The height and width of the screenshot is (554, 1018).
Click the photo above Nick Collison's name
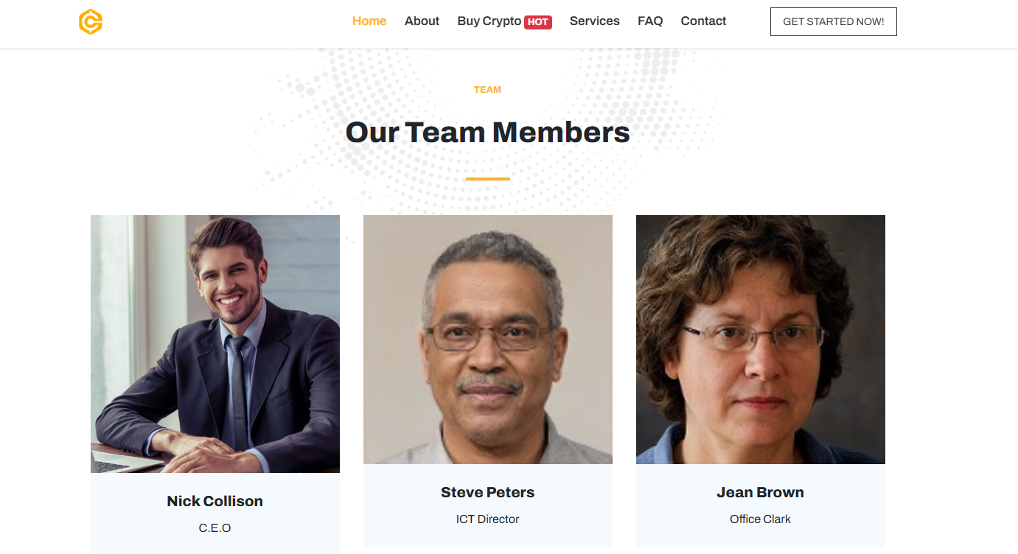(215, 343)
